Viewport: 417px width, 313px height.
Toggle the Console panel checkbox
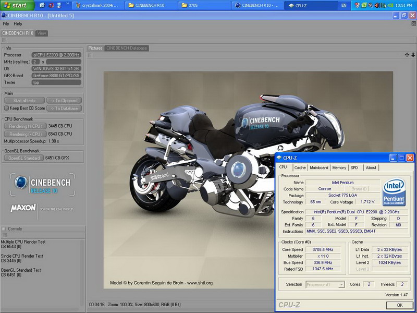4,229
